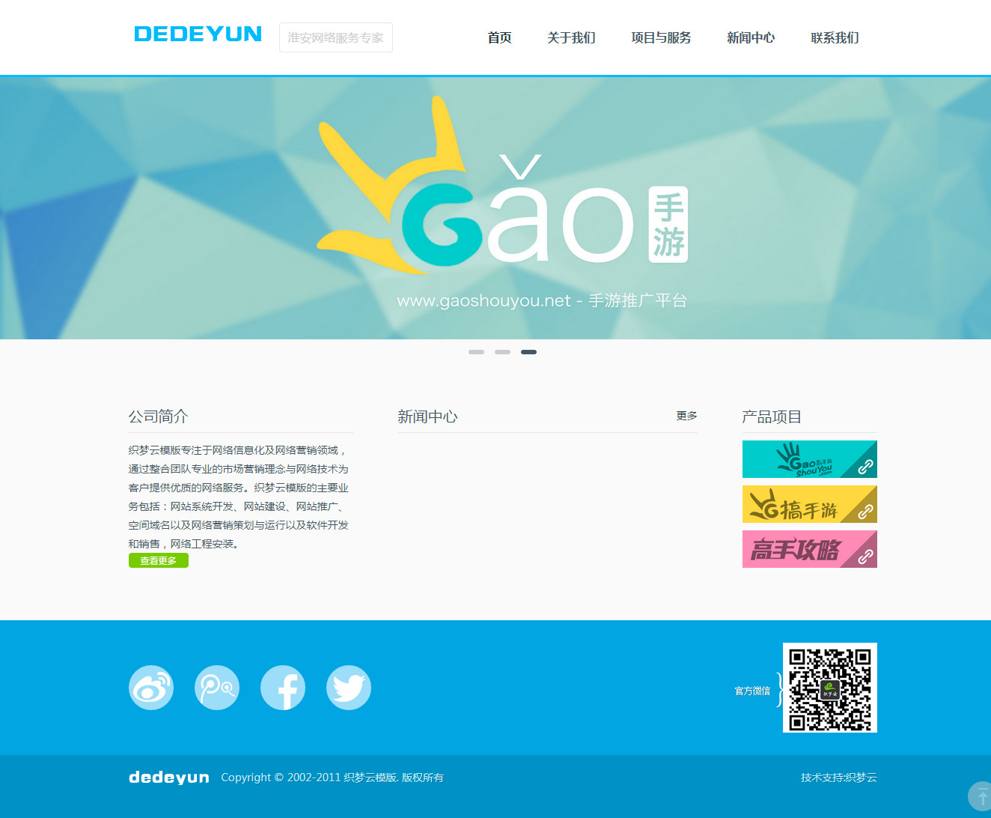Click the Facebook social icon
This screenshot has height=818, width=991.
282,687
